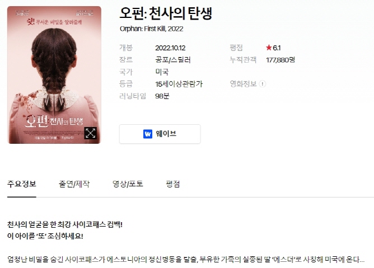Open the Orphan movie poster thumbnail
Image resolution: width=374 pixels, height=268 pixels.
[x=54, y=75]
